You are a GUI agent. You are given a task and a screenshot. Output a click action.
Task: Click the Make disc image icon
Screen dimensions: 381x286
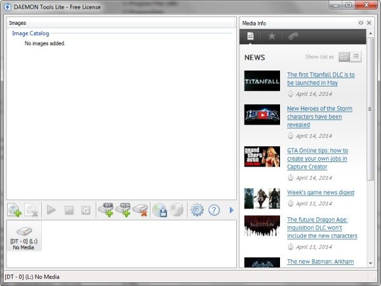(x=159, y=210)
